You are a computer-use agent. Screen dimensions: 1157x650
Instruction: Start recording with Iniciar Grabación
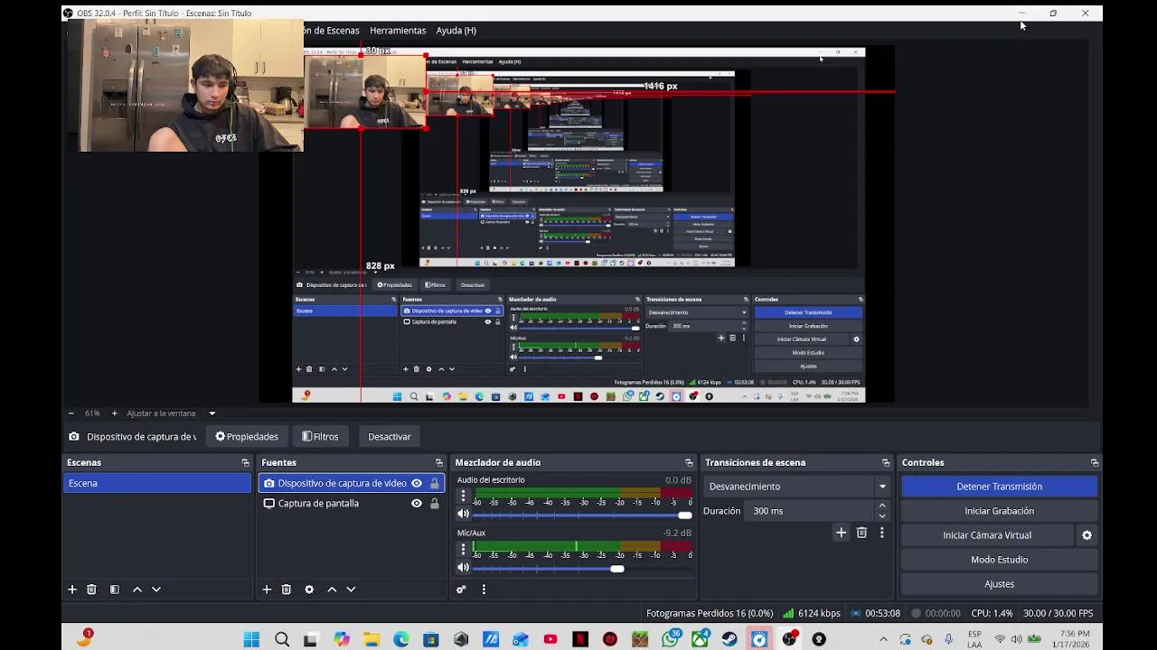1000,511
